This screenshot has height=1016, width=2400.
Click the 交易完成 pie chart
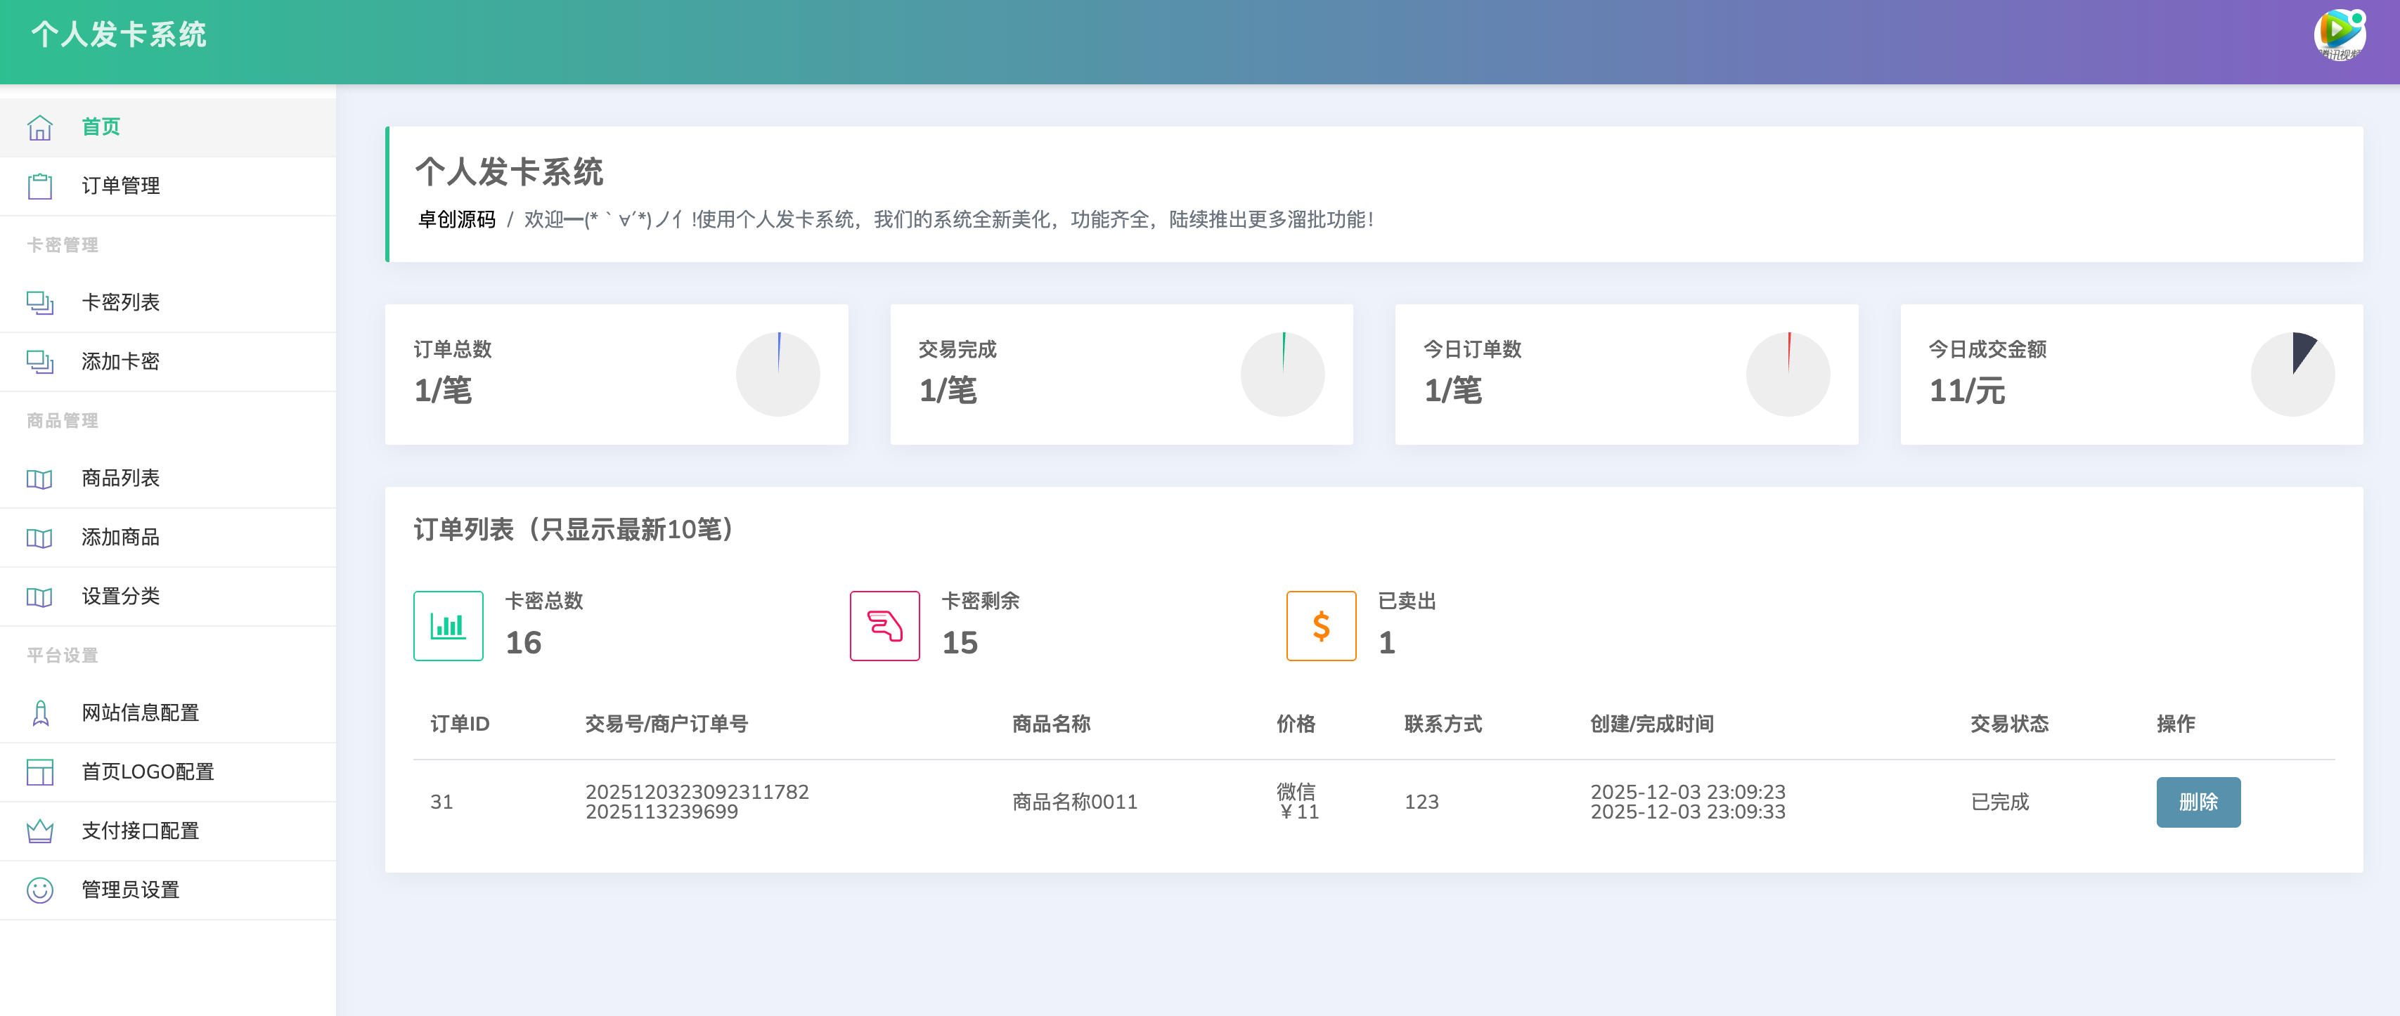click(x=1283, y=375)
